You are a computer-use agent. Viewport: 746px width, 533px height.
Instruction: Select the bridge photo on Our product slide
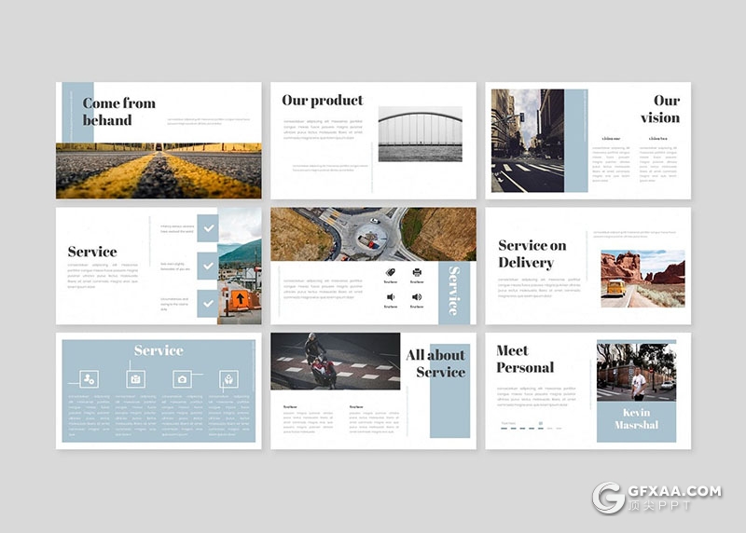point(420,134)
